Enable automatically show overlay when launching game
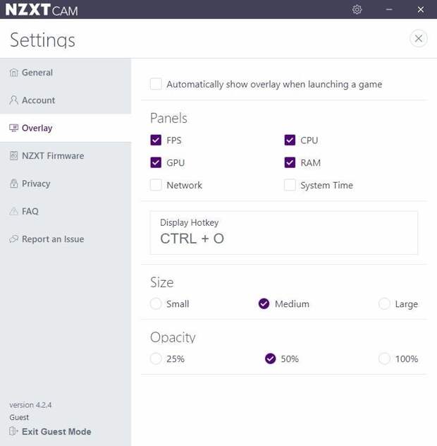Image resolution: width=437 pixels, height=446 pixels. (156, 84)
